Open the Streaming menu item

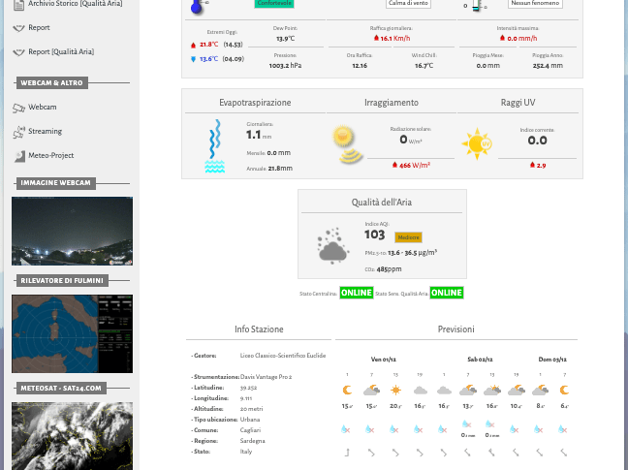(x=45, y=132)
